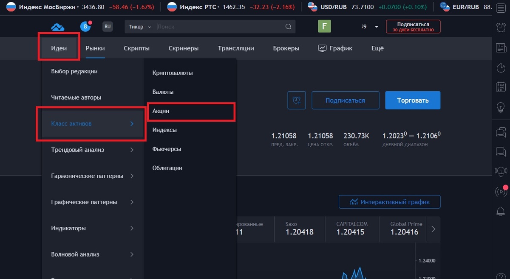Switch language via RU button

(108, 27)
